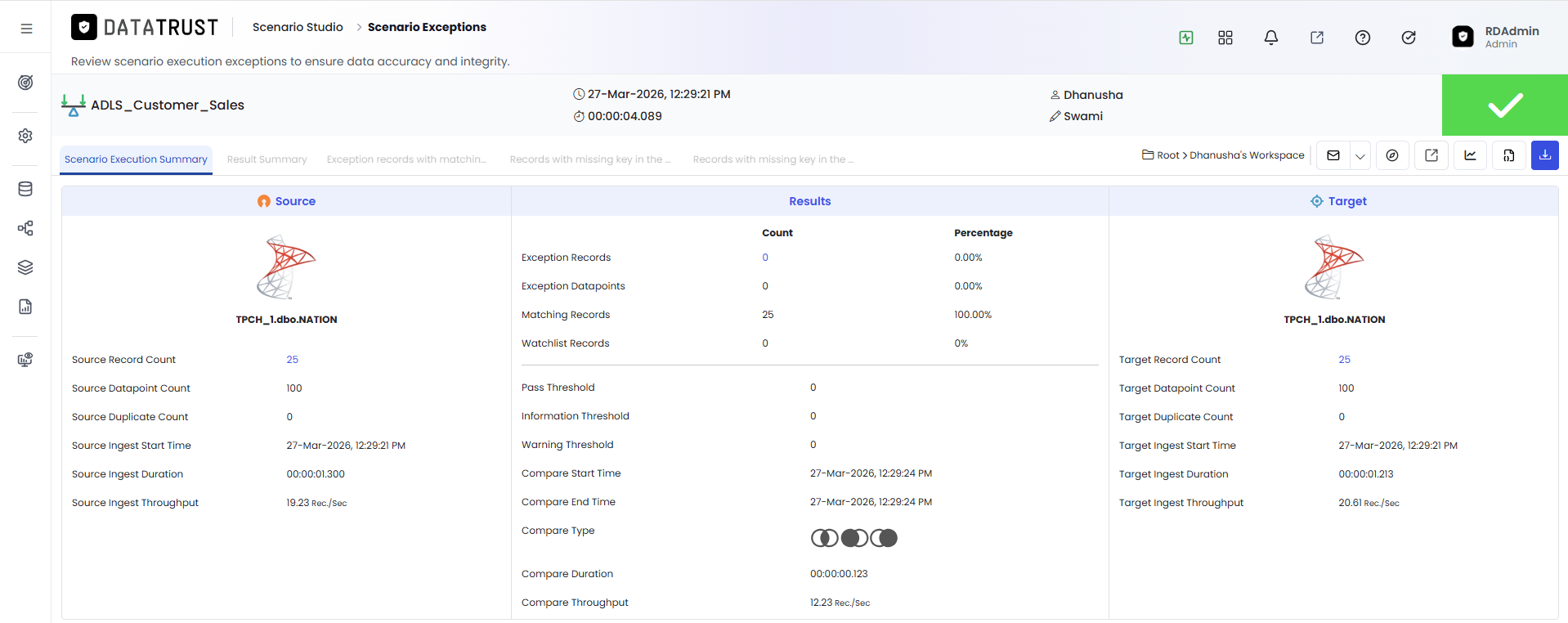Open the apps grid icon

1225,38
